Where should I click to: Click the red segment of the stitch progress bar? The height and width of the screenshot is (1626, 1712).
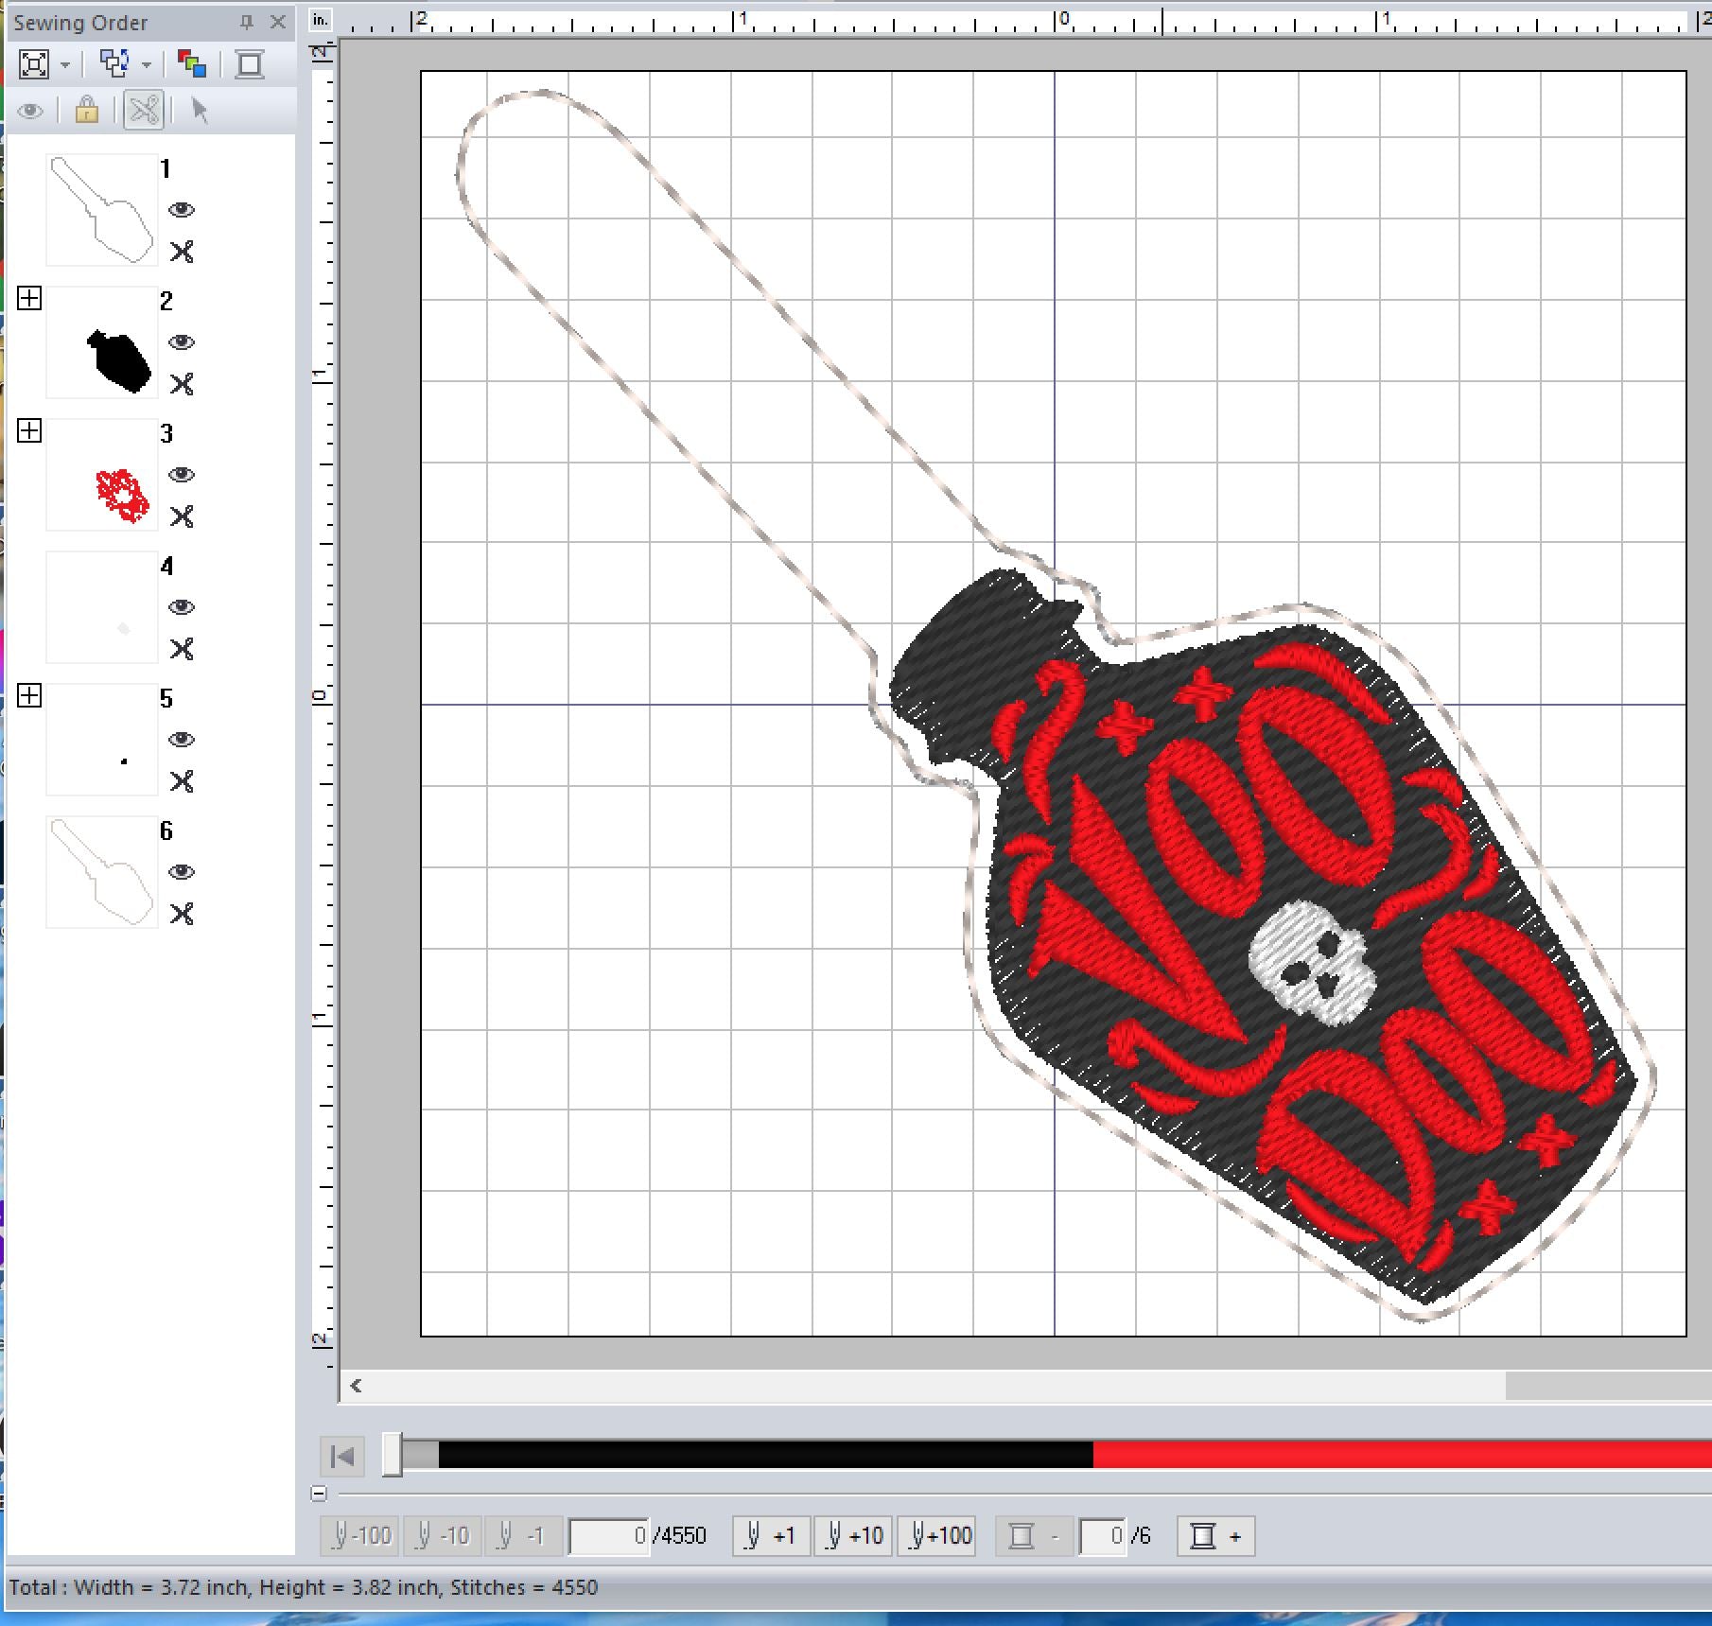(x=1402, y=1455)
